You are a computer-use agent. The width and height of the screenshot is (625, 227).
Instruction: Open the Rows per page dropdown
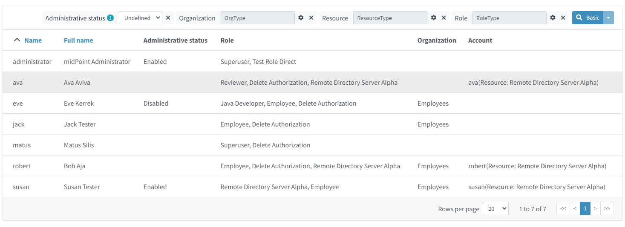(x=495, y=209)
